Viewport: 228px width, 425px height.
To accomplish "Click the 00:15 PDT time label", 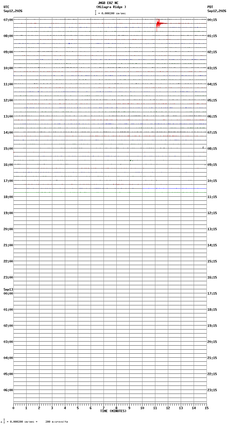I will coord(212,20).
